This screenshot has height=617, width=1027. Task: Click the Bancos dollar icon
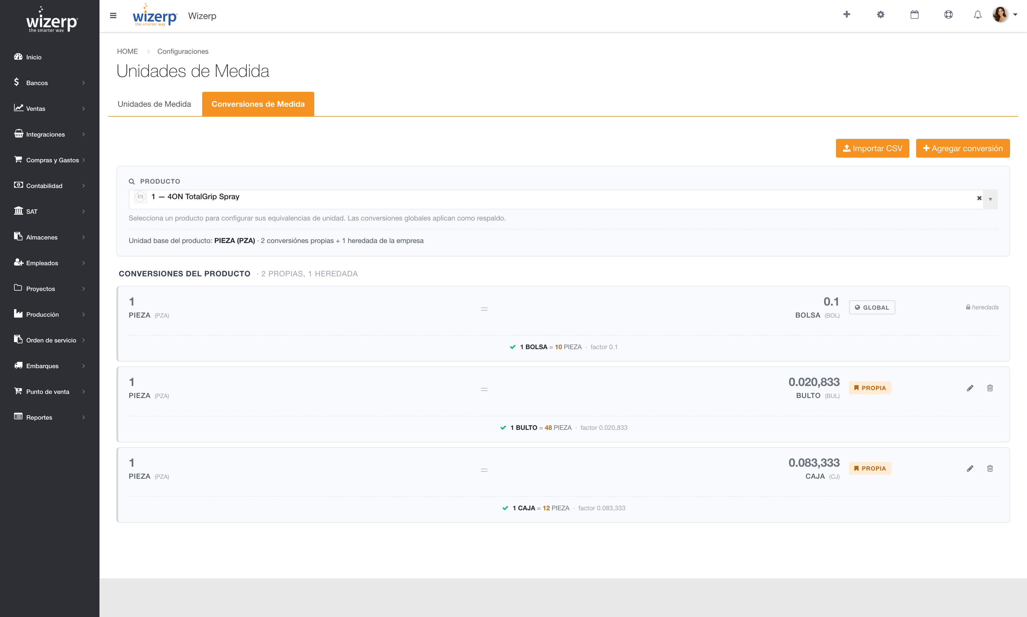[17, 82]
